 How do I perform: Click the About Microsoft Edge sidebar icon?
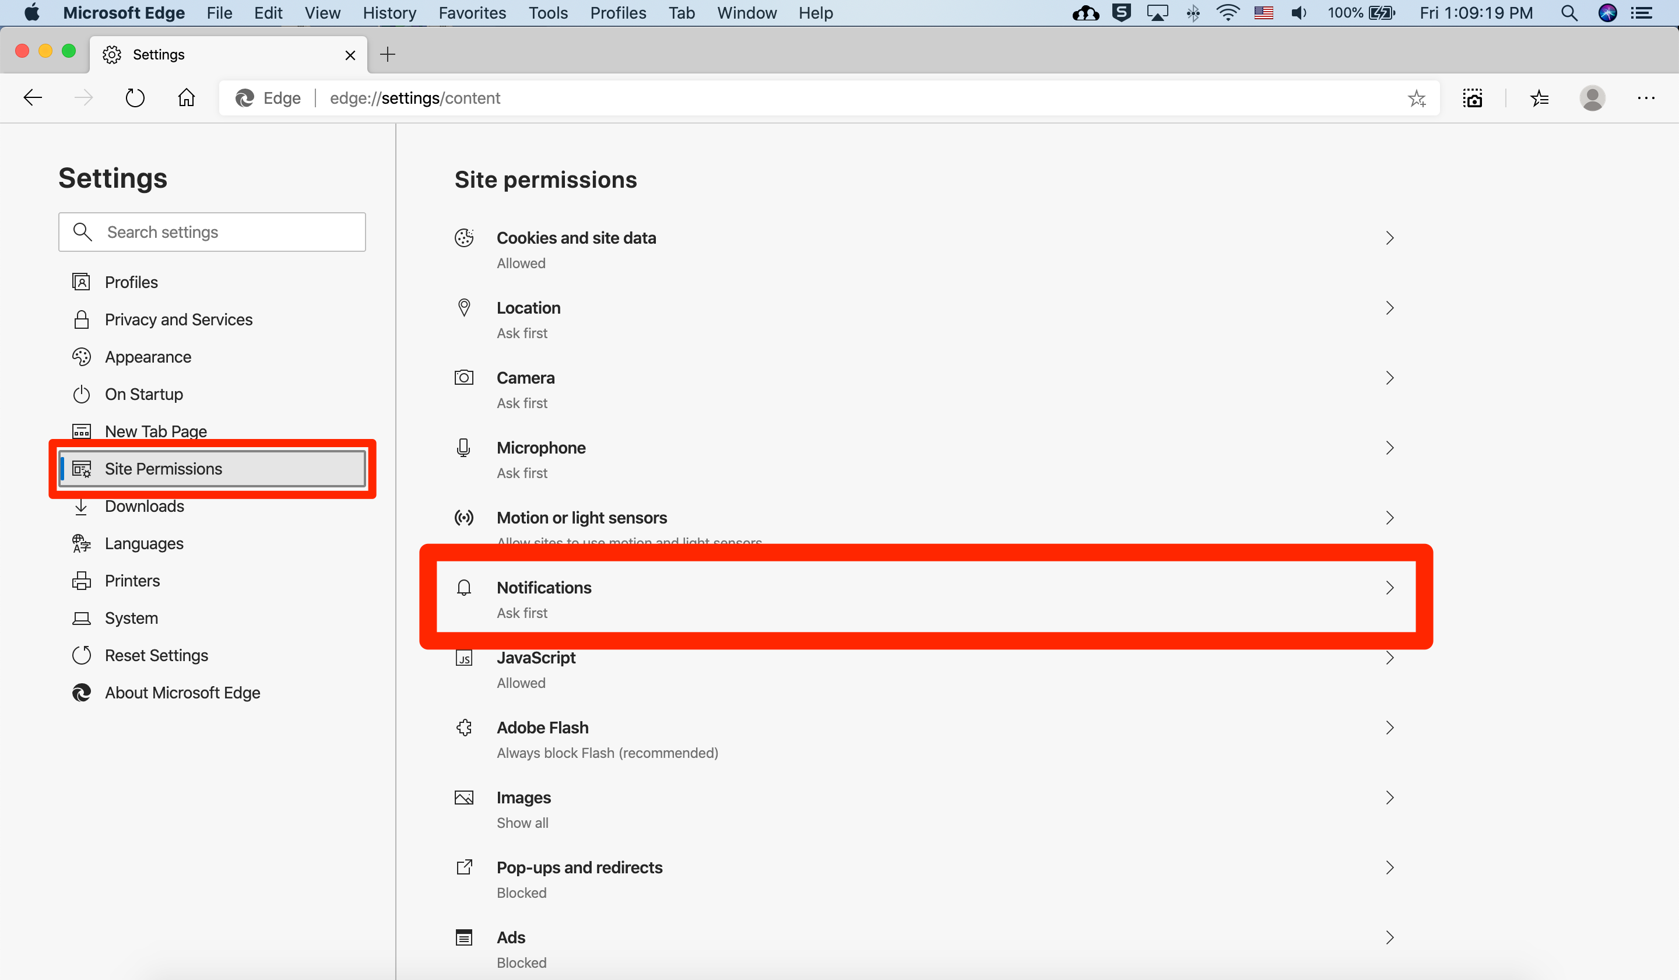pyautogui.click(x=83, y=692)
